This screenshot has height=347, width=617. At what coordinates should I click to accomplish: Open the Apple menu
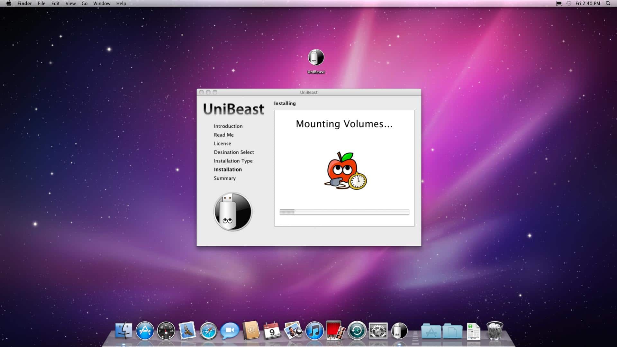[9, 3]
